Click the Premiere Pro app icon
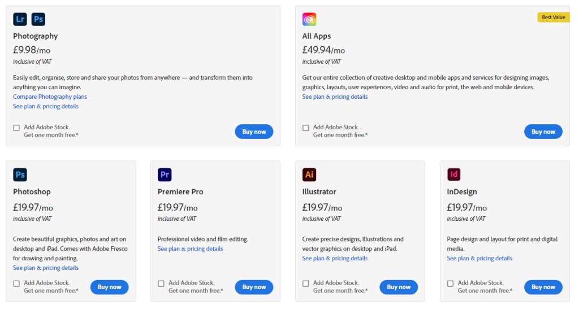This screenshot has width=579, height=310. point(165,174)
